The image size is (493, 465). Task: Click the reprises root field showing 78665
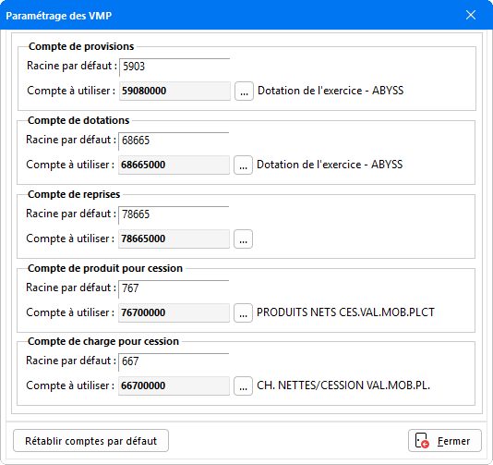(x=174, y=214)
